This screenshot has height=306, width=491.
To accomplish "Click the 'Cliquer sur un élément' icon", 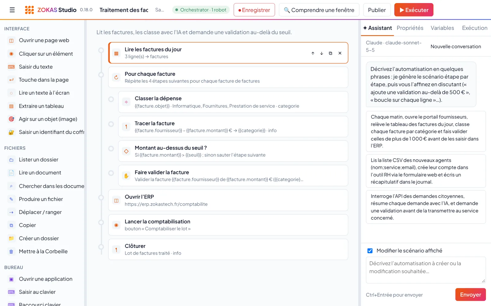I will (11, 54).
